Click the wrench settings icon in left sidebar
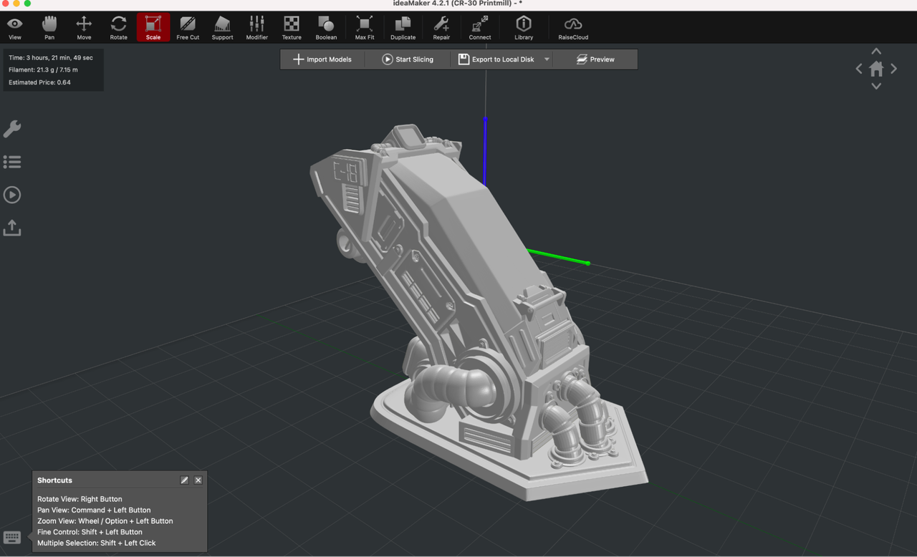The image size is (917, 557). coord(12,129)
